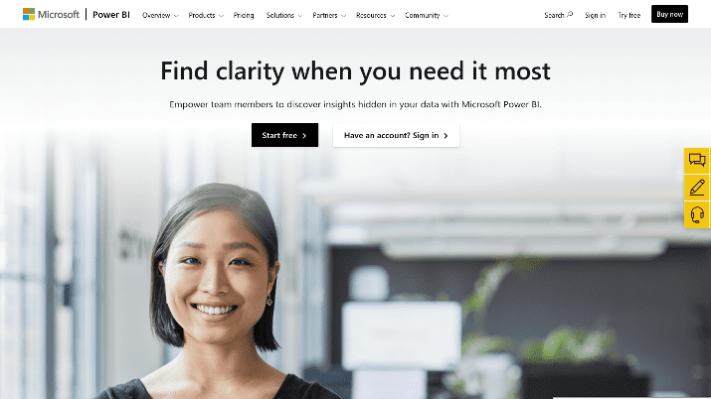This screenshot has width=711, height=399.
Task: Click Sign in in the header
Action: point(595,15)
